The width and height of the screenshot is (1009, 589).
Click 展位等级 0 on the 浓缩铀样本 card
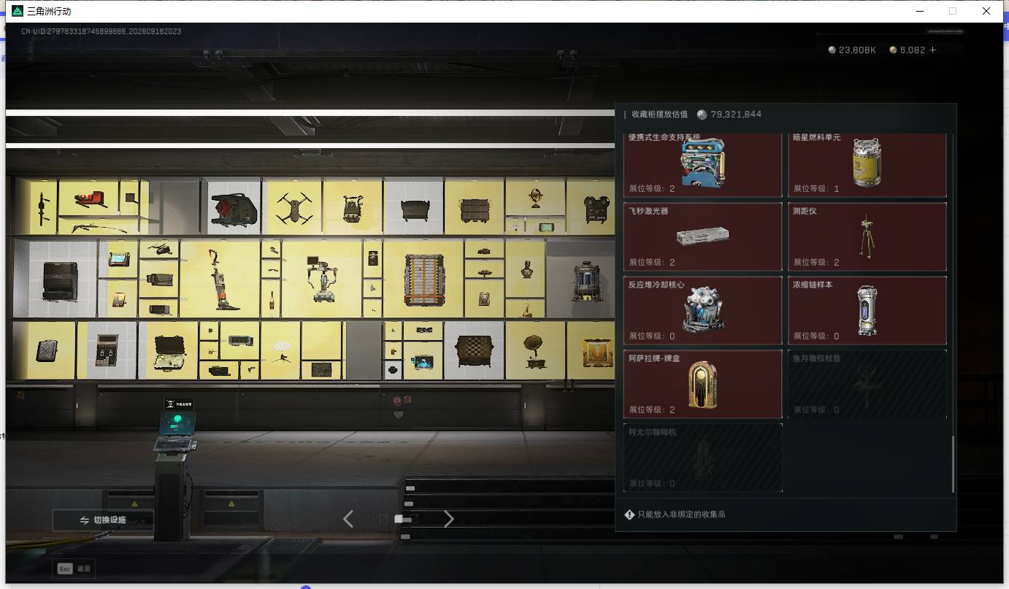point(816,336)
